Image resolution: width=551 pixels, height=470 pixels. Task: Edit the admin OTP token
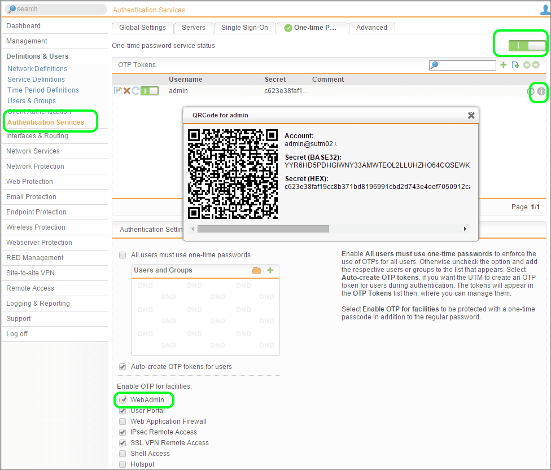coord(118,91)
